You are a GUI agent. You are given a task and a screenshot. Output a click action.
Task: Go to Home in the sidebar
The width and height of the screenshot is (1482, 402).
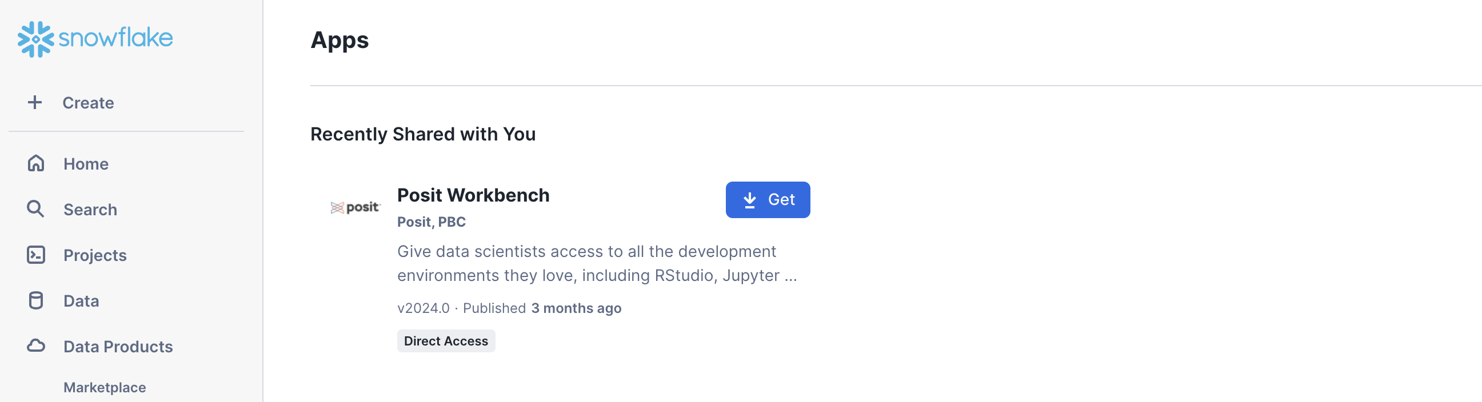(86, 164)
